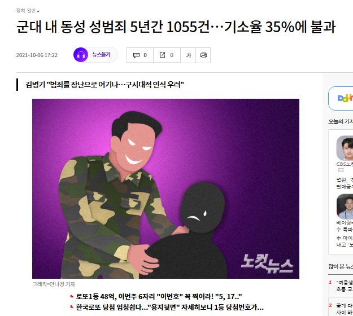The width and height of the screenshot is (353, 316).
Task: Open comments via speech bubble icon
Action: 136,55
